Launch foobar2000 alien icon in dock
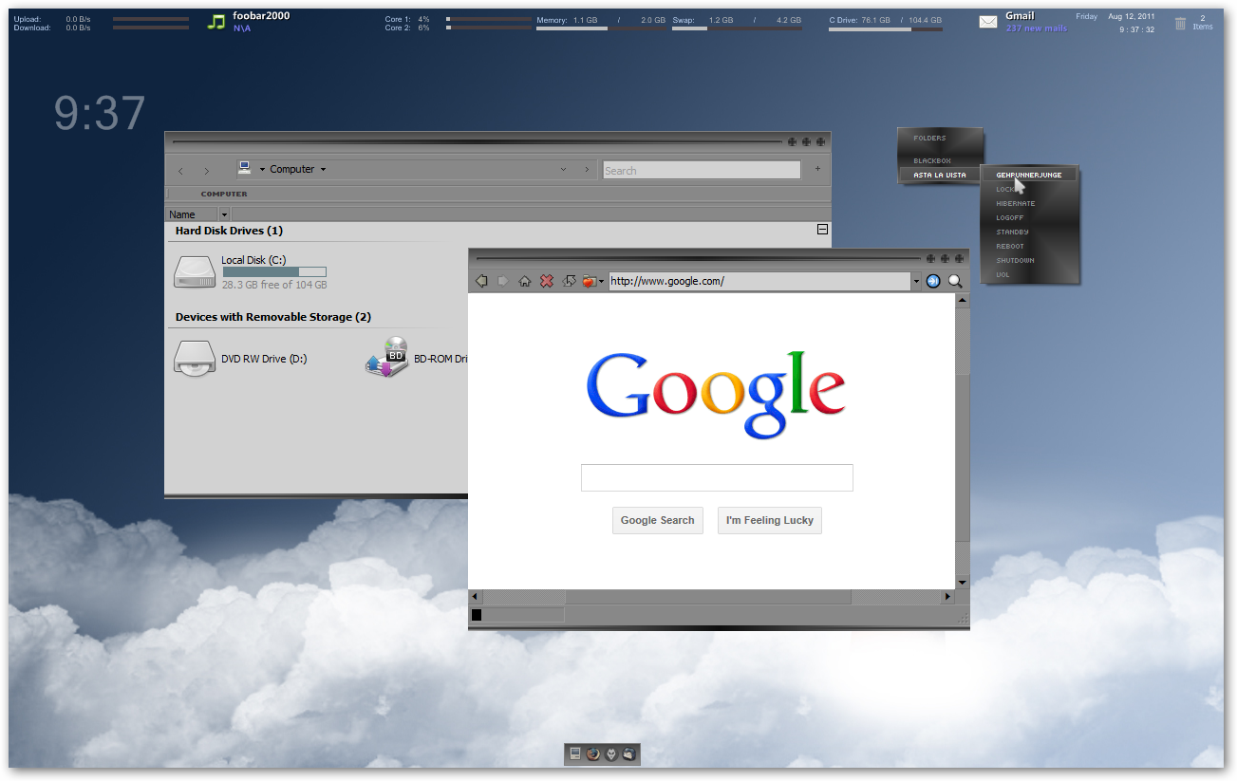Screen dimensions: 1237x781 [x=611, y=753]
